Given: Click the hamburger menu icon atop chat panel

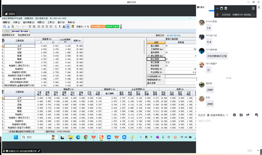Looking at the screenshot, I should (x=259, y=7).
